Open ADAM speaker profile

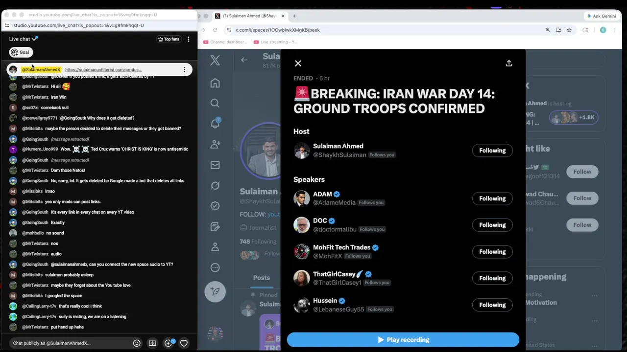click(322, 194)
